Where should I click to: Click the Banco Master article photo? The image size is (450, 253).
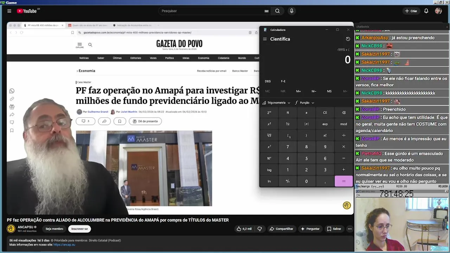point(144,168)
